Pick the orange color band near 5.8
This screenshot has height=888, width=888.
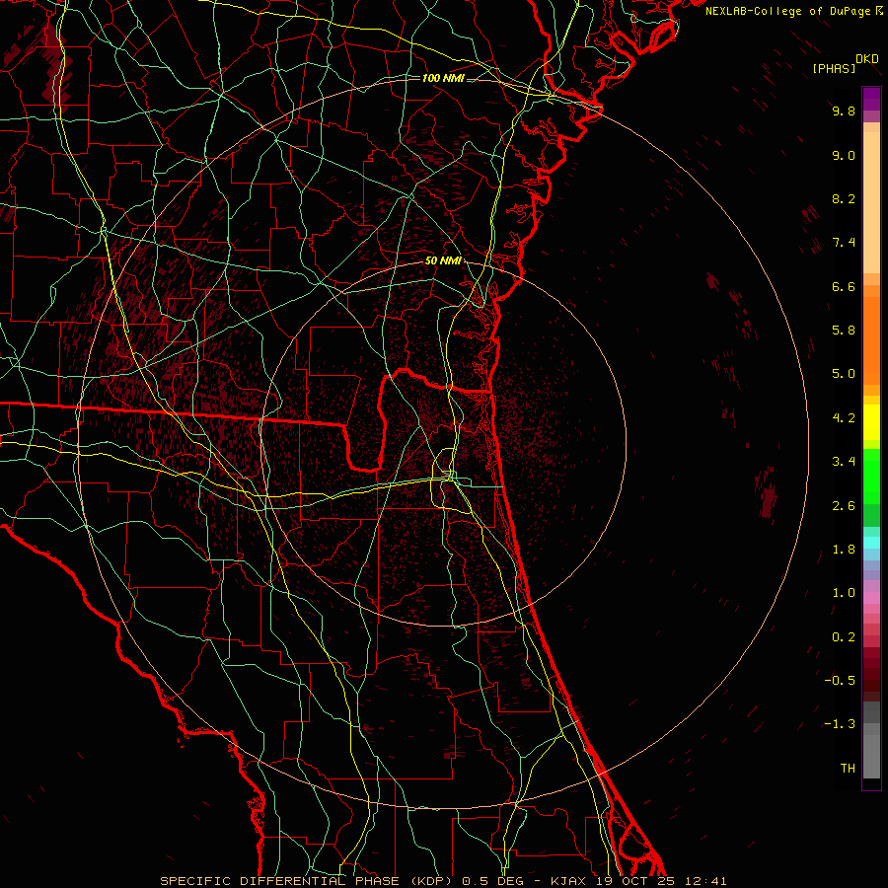point(871,330)
